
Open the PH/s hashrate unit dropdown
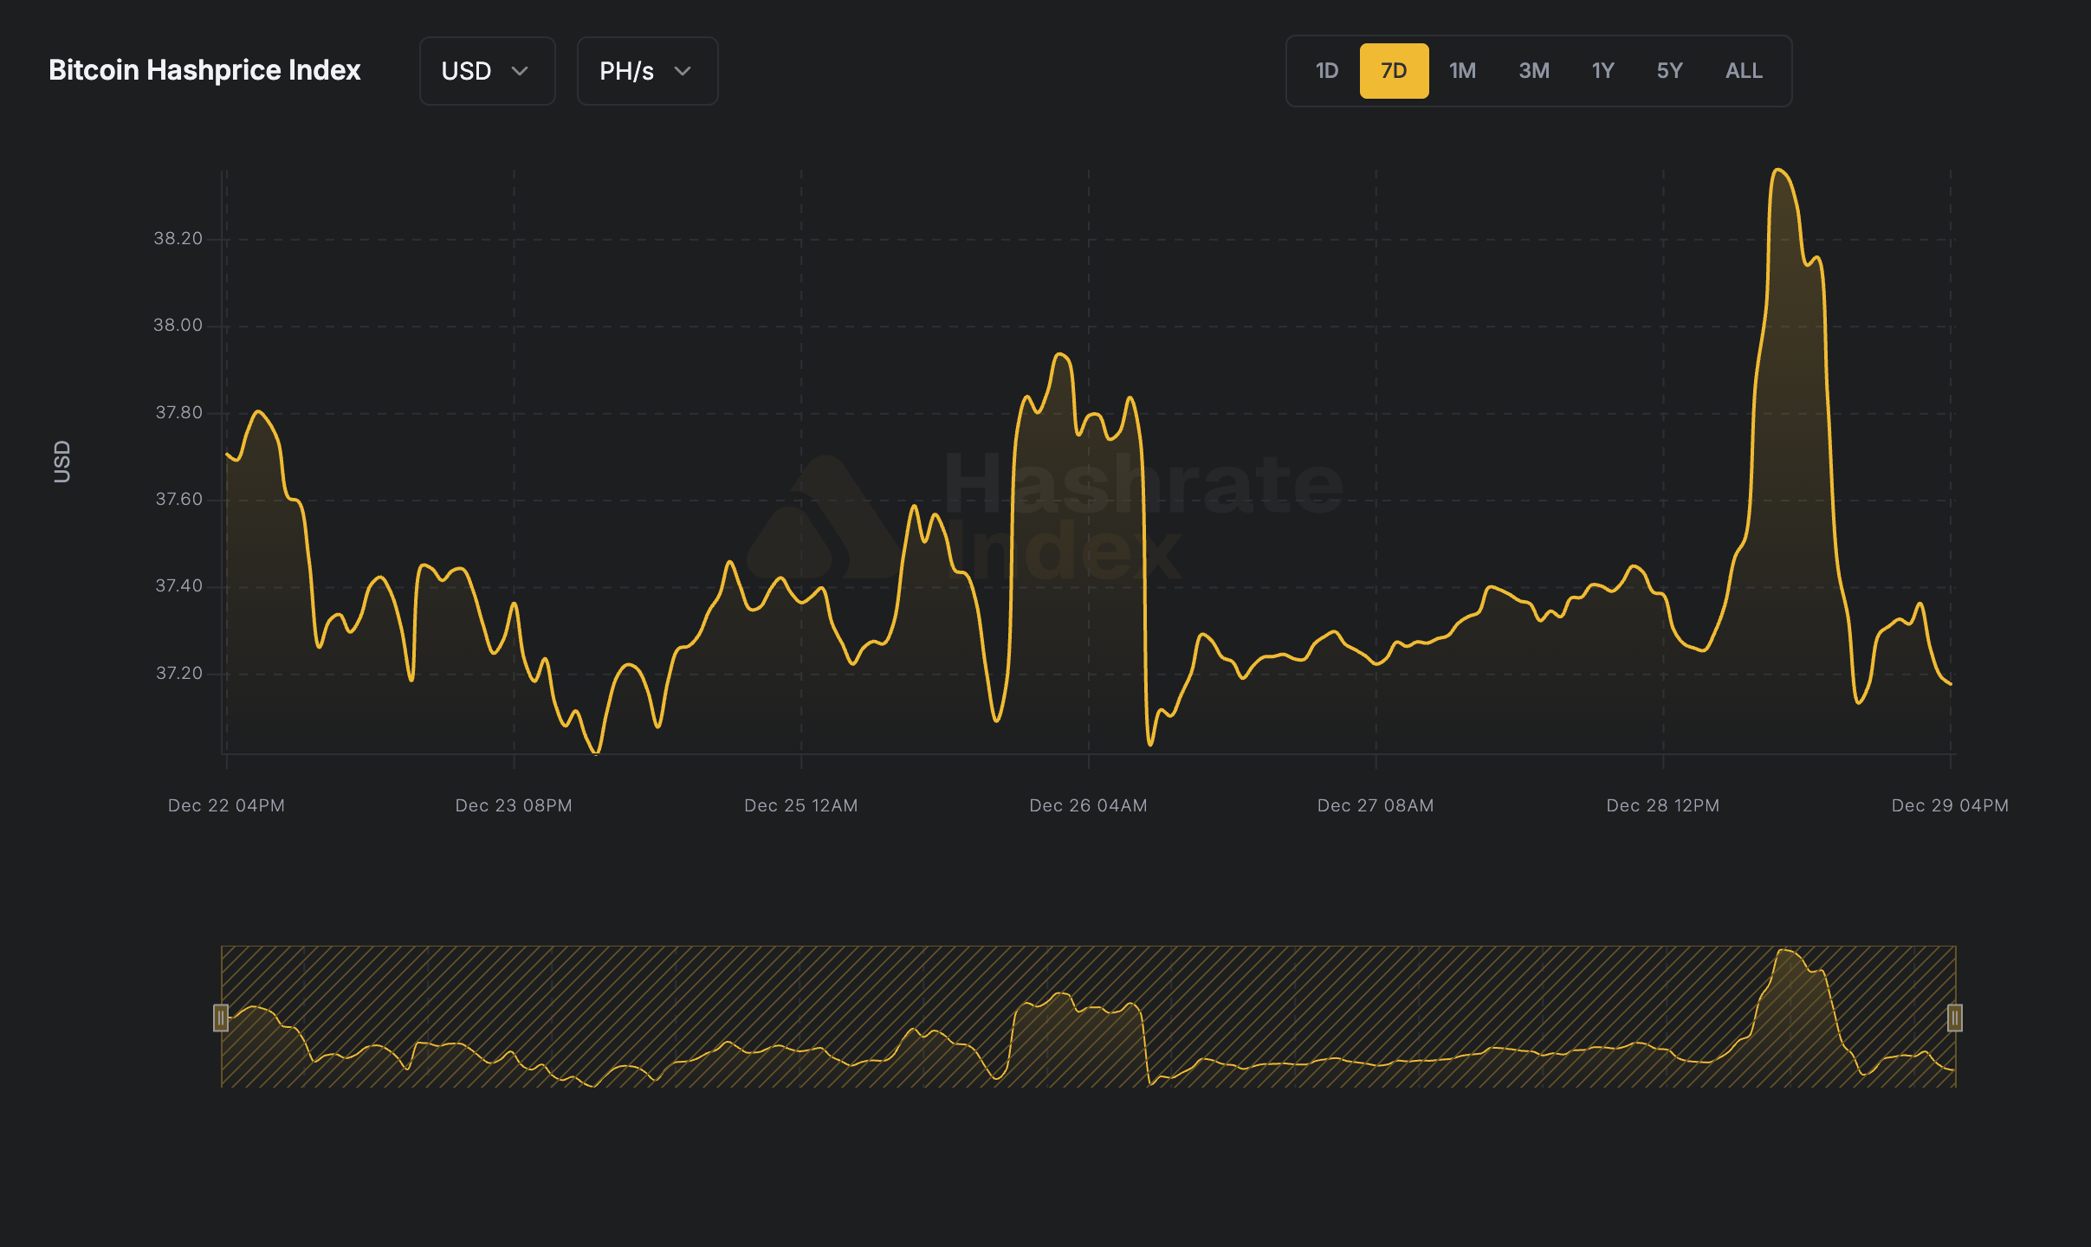(x=646, y=70)
